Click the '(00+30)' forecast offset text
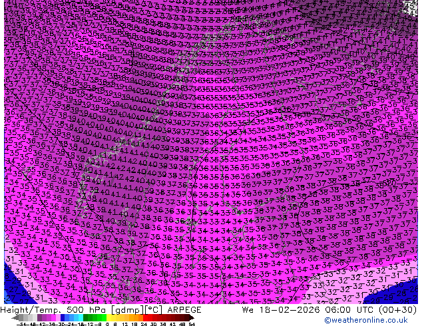The image size is (422, 326). 397,310
